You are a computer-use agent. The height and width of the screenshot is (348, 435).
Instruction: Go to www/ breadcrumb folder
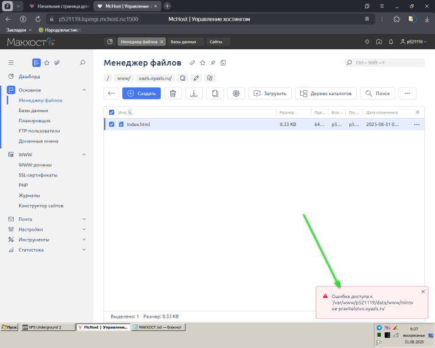pos(124,78)
